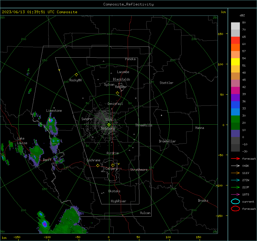Click the Vulcan town label

(145, 213)
